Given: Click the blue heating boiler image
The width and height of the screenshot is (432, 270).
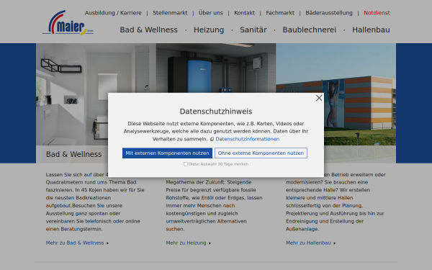Looking at the screenshot, I should pos(216,68).
